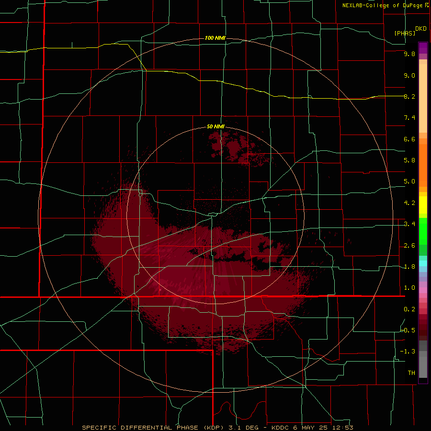This screenshot has height=431, width=431.
Task: Pick the purple top segment of color bar
Action: (423, 48)
